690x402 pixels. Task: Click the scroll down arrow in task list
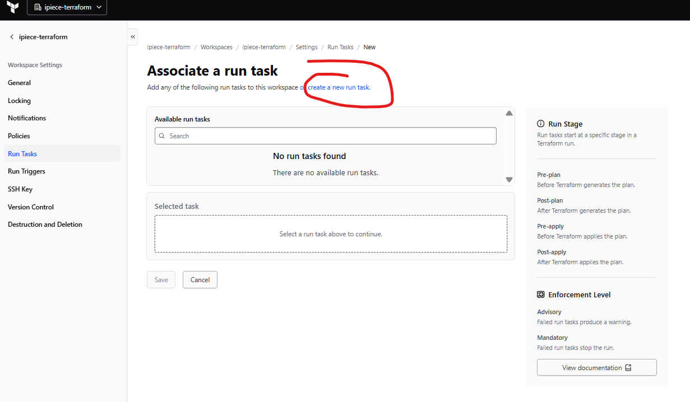[x=509, y=180]
